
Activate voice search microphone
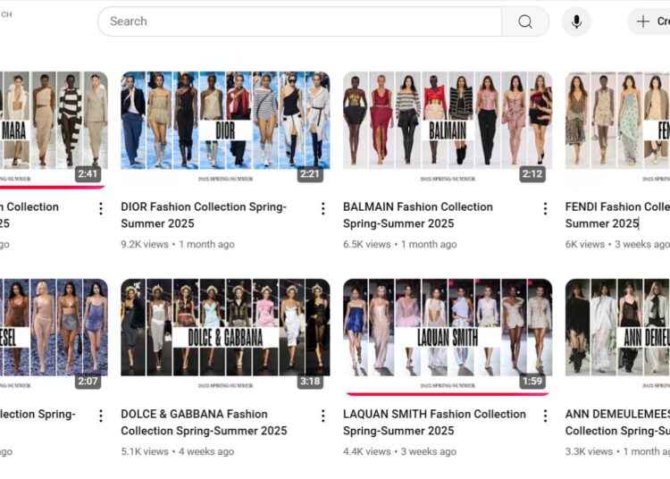[576, 21]
